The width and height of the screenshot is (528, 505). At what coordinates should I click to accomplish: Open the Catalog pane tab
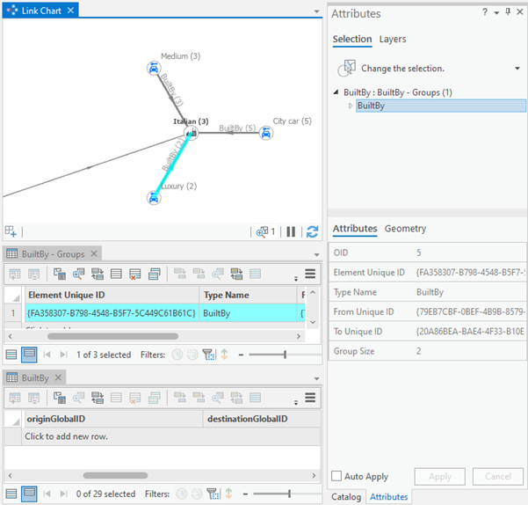tap(345, 496)
